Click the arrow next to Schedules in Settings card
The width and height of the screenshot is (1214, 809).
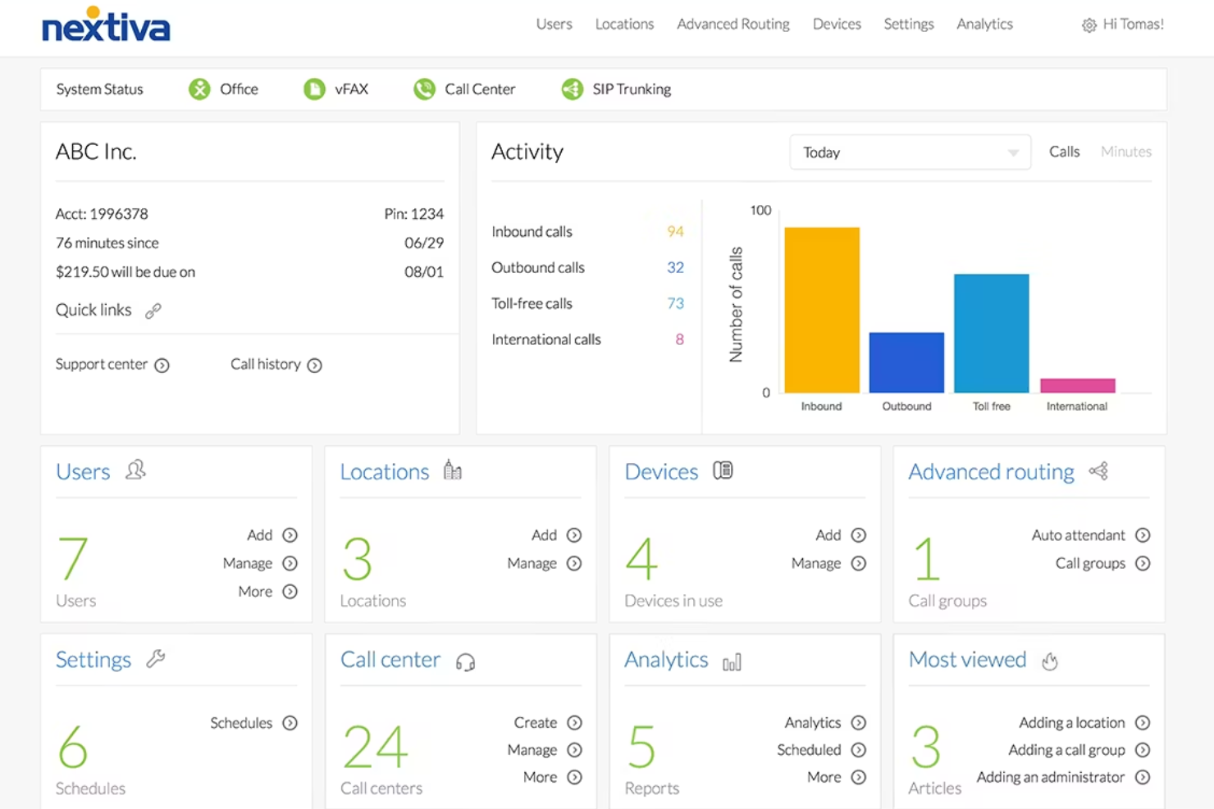tap(290, 723)
